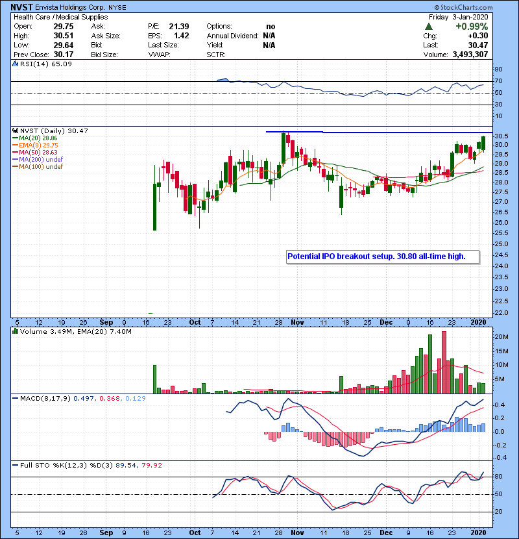Select the NVST ticker symbol in the header
The image size is (519, 539).
(x=21, y=7)
